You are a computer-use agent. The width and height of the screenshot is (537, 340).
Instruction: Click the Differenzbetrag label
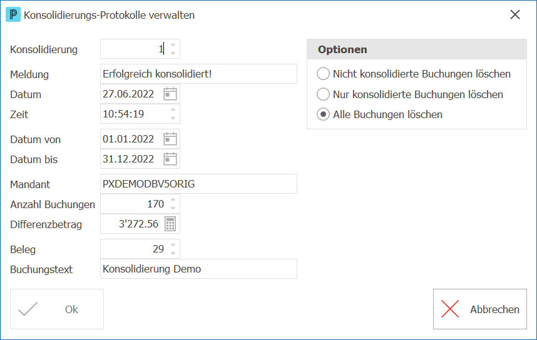[x=46, y=225]
